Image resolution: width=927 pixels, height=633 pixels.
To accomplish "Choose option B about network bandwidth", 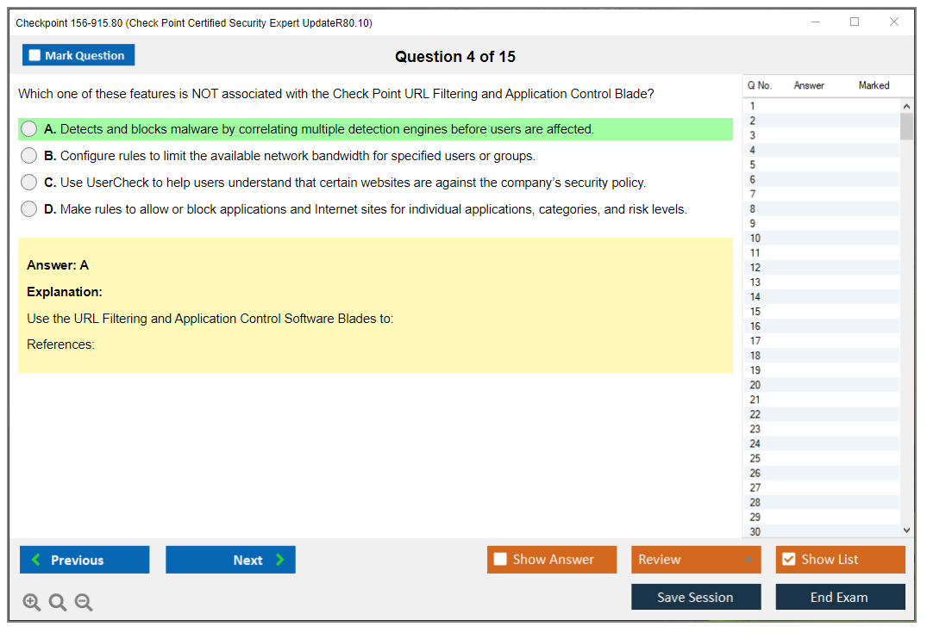I will coord(29,156).
